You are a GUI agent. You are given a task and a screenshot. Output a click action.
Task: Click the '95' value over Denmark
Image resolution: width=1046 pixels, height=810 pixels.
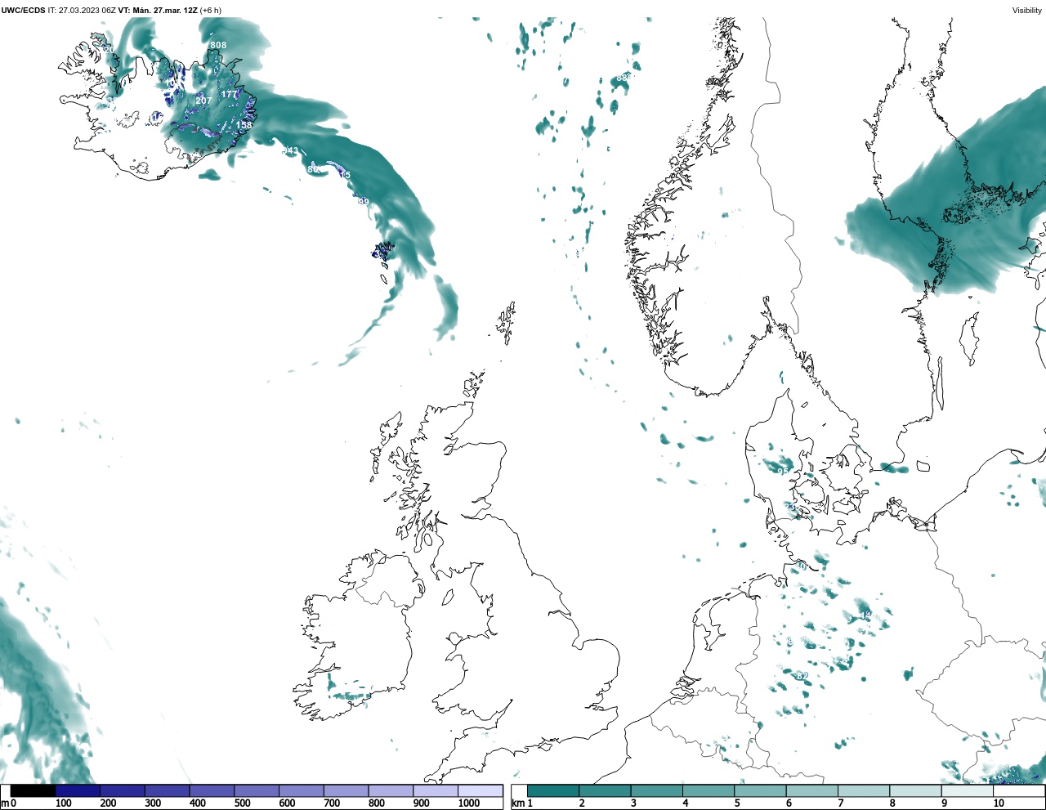pyautogui.click(x=783, y=471)
